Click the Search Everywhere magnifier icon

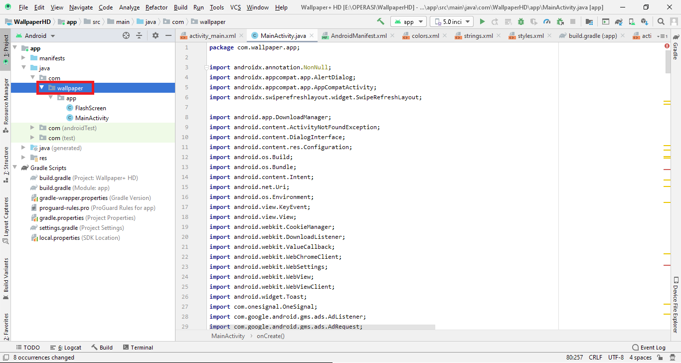click(661, 21)
